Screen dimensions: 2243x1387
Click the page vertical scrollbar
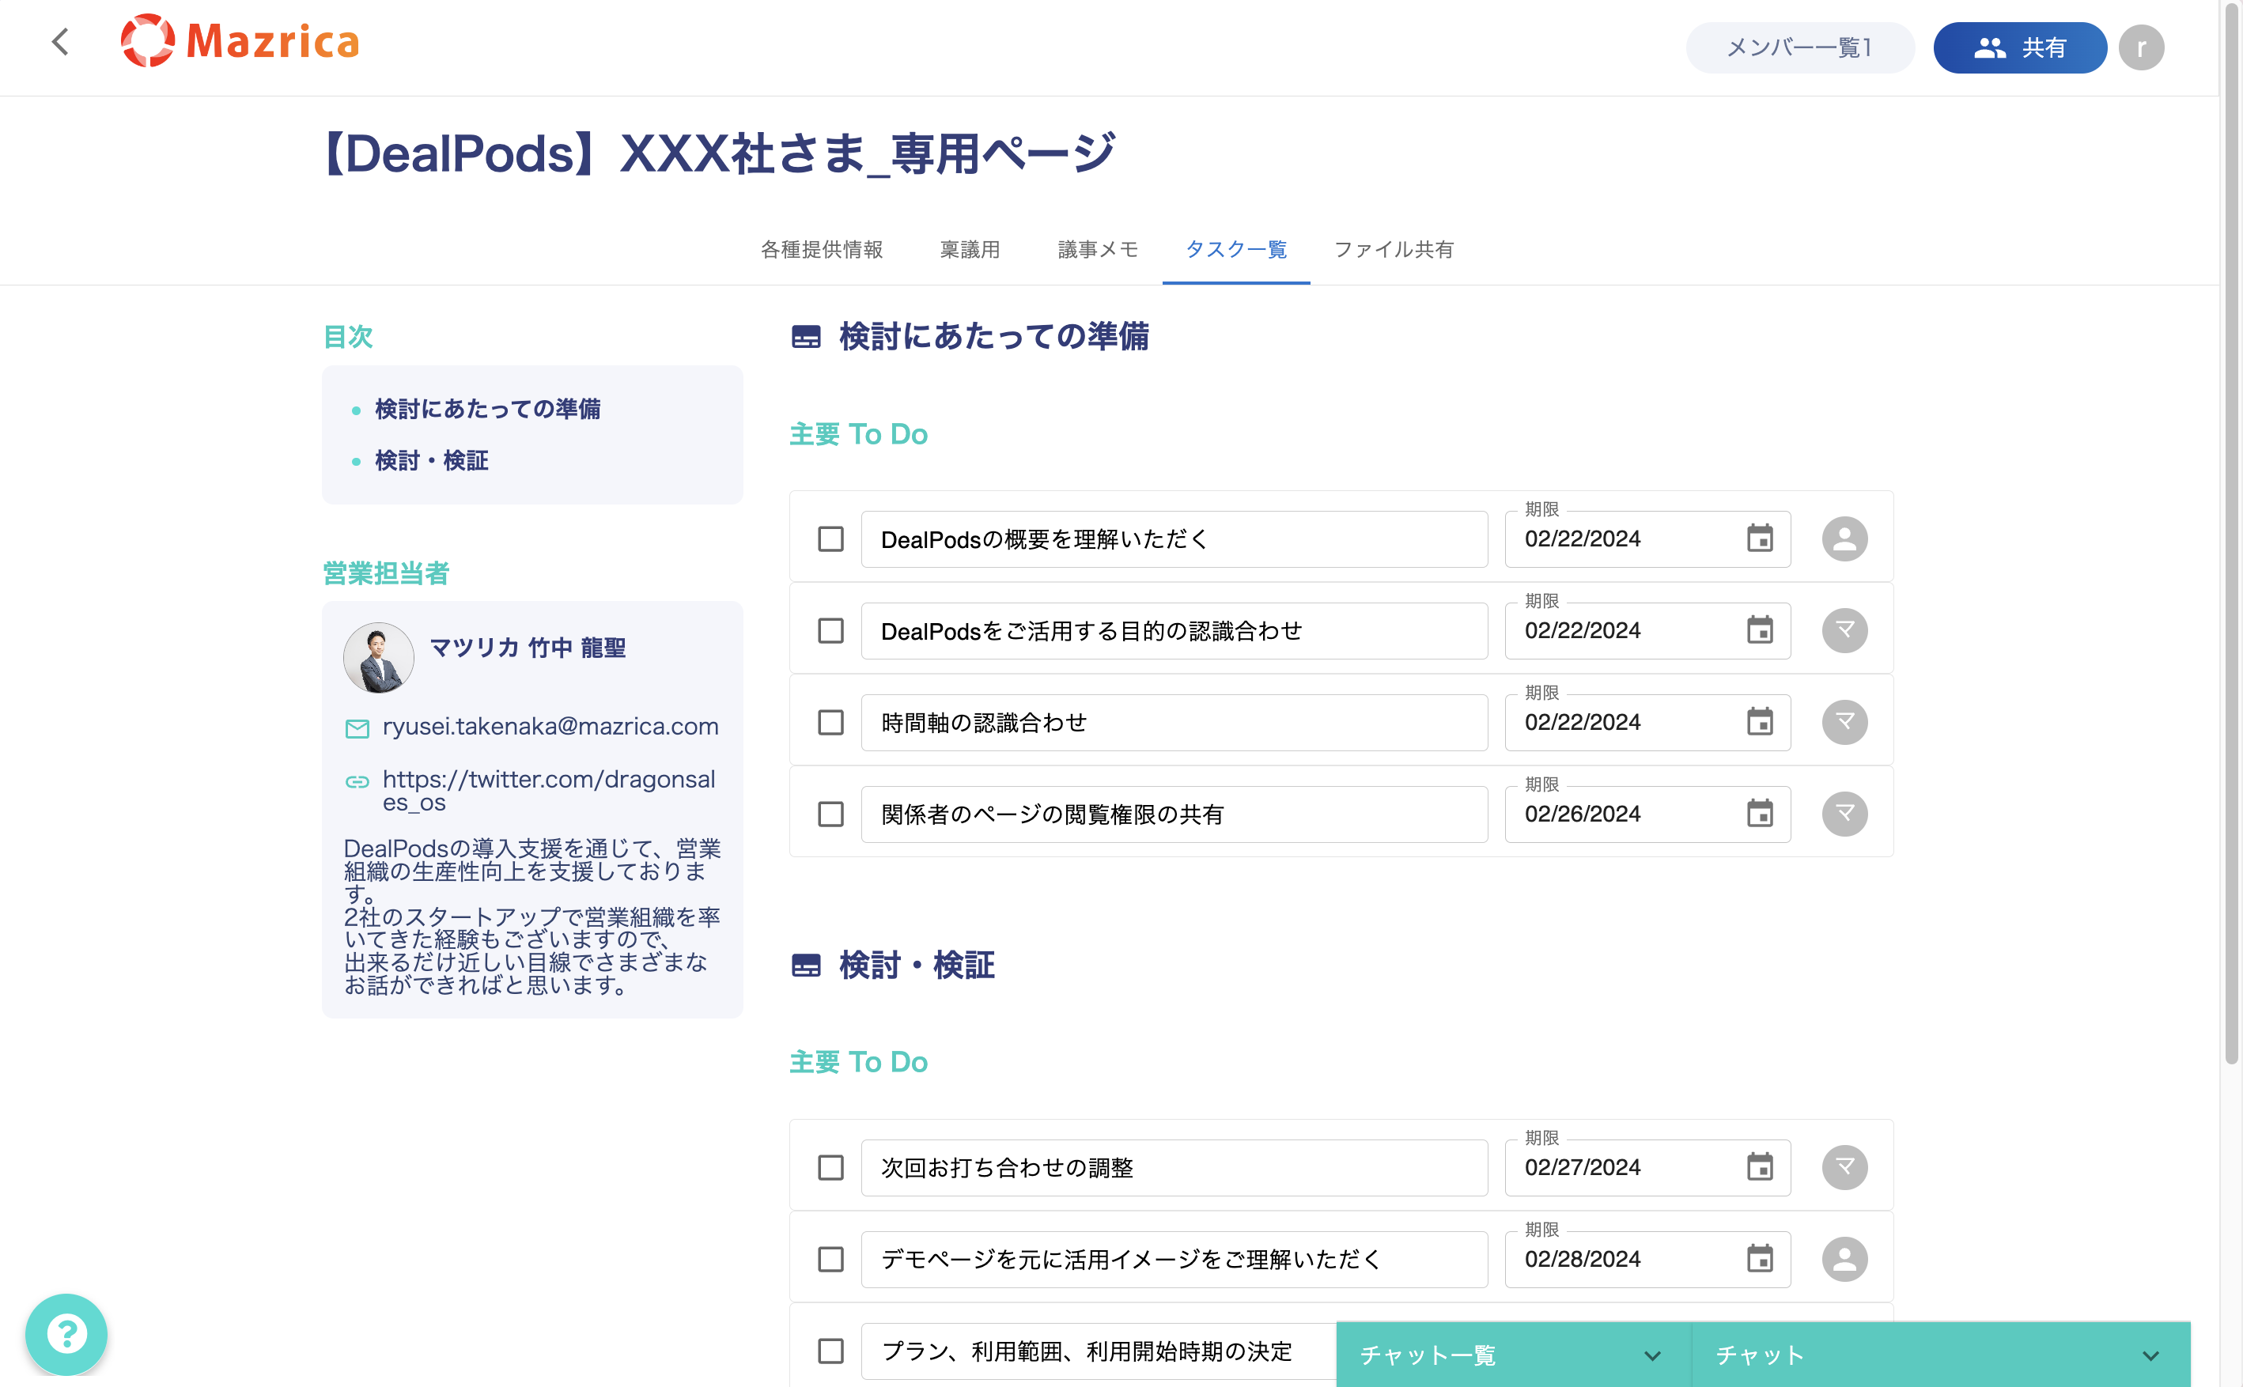pyautogui.click(x=2231, y=532)
